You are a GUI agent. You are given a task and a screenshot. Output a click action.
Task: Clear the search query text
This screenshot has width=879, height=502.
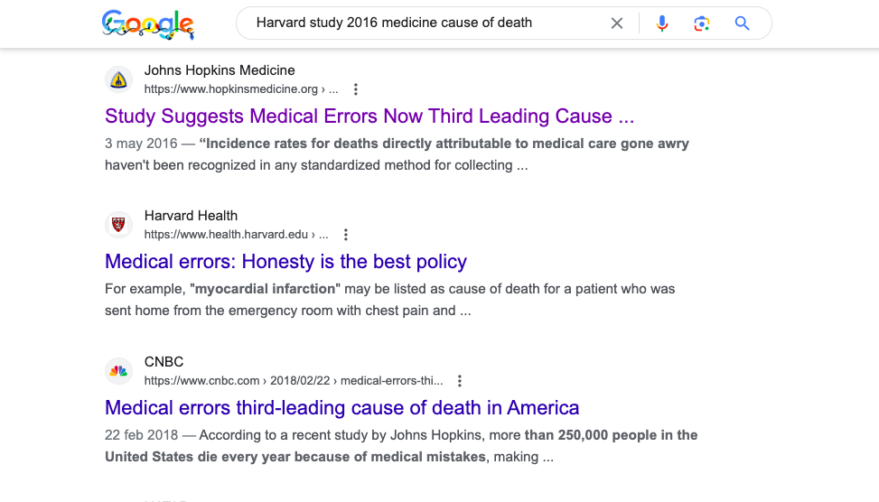(x=617, y=23)
